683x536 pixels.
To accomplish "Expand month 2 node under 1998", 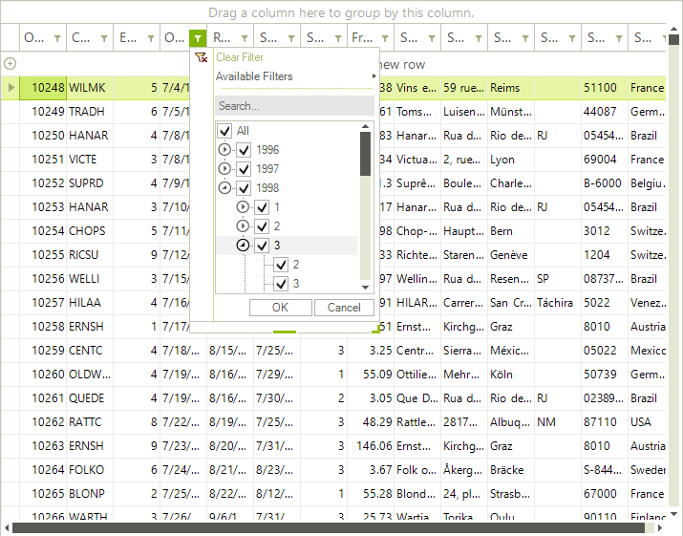I will (243, 226).
